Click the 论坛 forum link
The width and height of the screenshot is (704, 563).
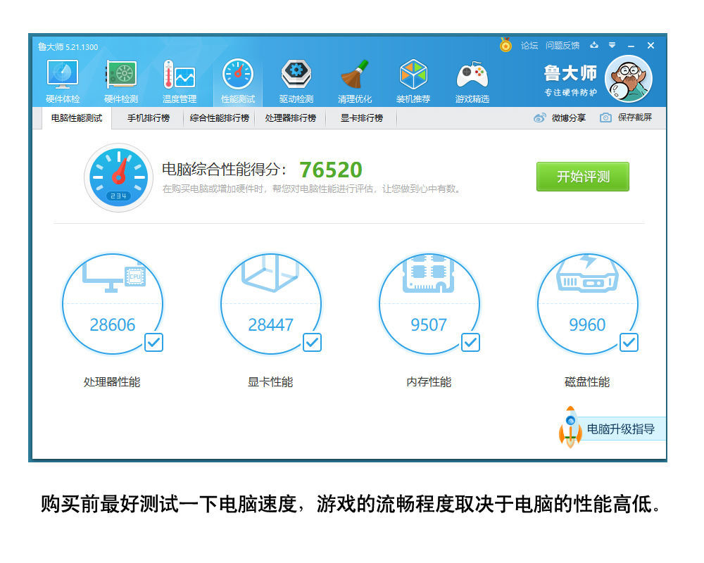tap(529, 45)
